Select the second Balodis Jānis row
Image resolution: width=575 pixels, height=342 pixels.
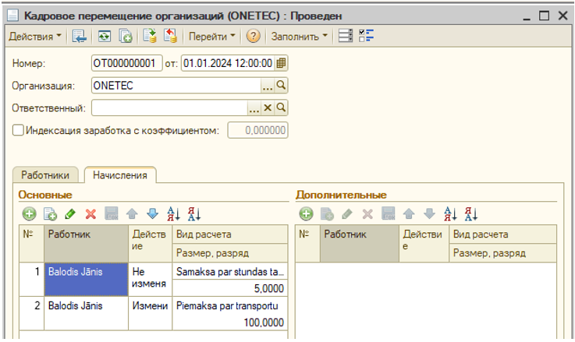tap(86, 306)
